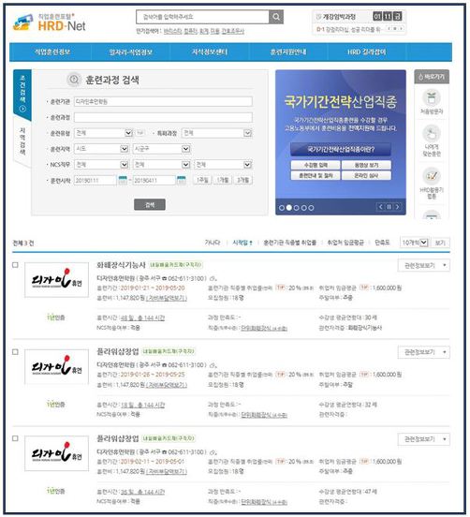Select fifth banner slide indicator dot
470x517 pixels.
(x=311, y=208)
